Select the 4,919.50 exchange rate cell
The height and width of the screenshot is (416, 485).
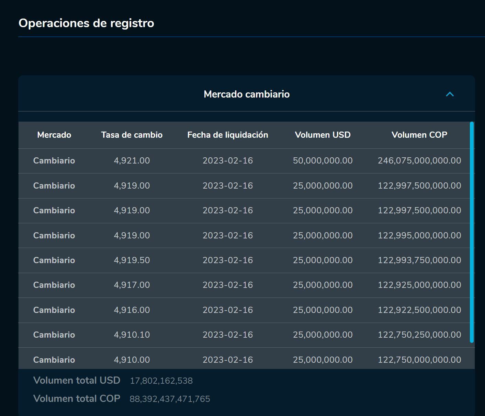132,260
